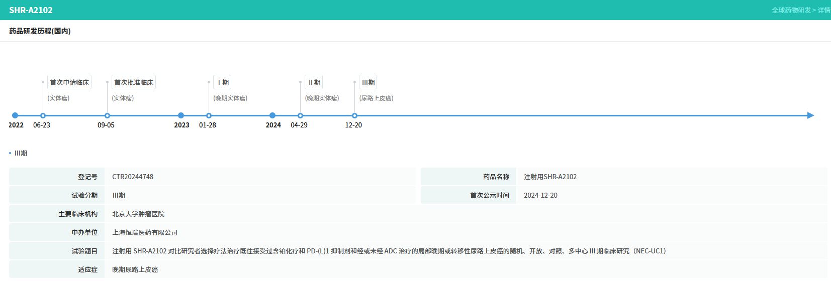Click the sponsor 上海恒瑞医药有限公司
The width and height of the screenshot is (831, 288).
(x=145, y=232)
